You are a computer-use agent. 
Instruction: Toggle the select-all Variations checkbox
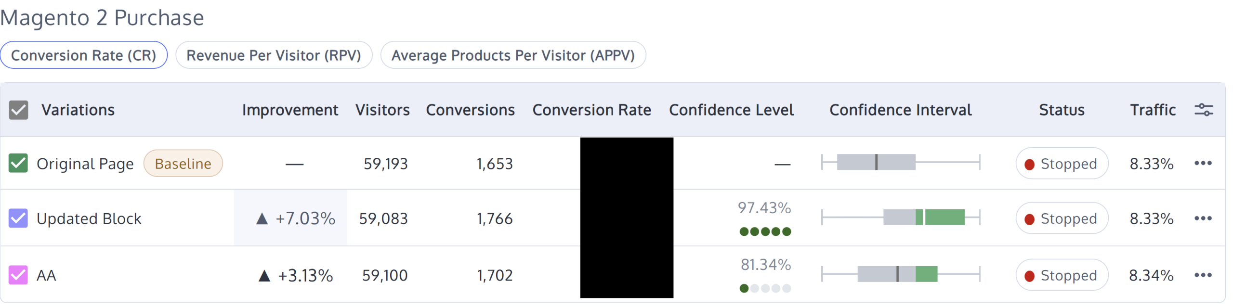click(18, 110)
